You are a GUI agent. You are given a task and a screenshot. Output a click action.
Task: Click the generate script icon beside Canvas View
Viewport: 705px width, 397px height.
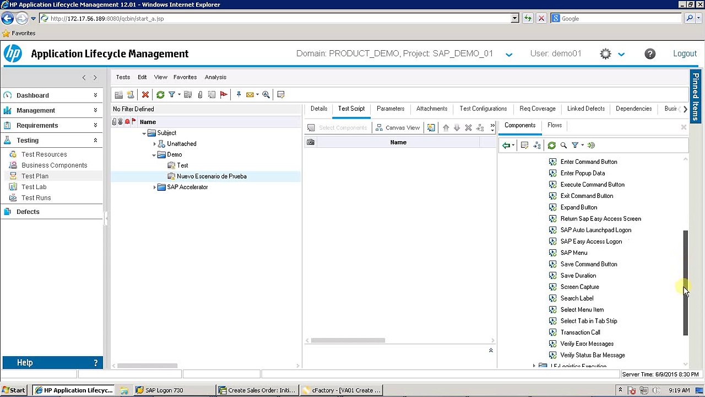(431, 128)
